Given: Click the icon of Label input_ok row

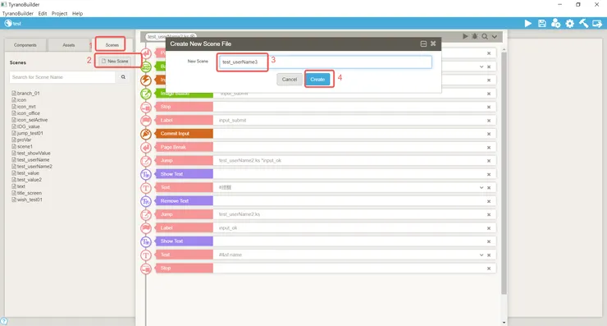Looking at the screenshot, I should click(x=146, y=228).
